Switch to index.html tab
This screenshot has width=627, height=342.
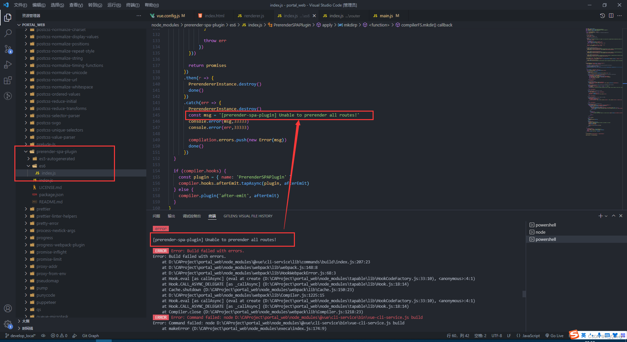pyautogui.click(x=214, y=16)
